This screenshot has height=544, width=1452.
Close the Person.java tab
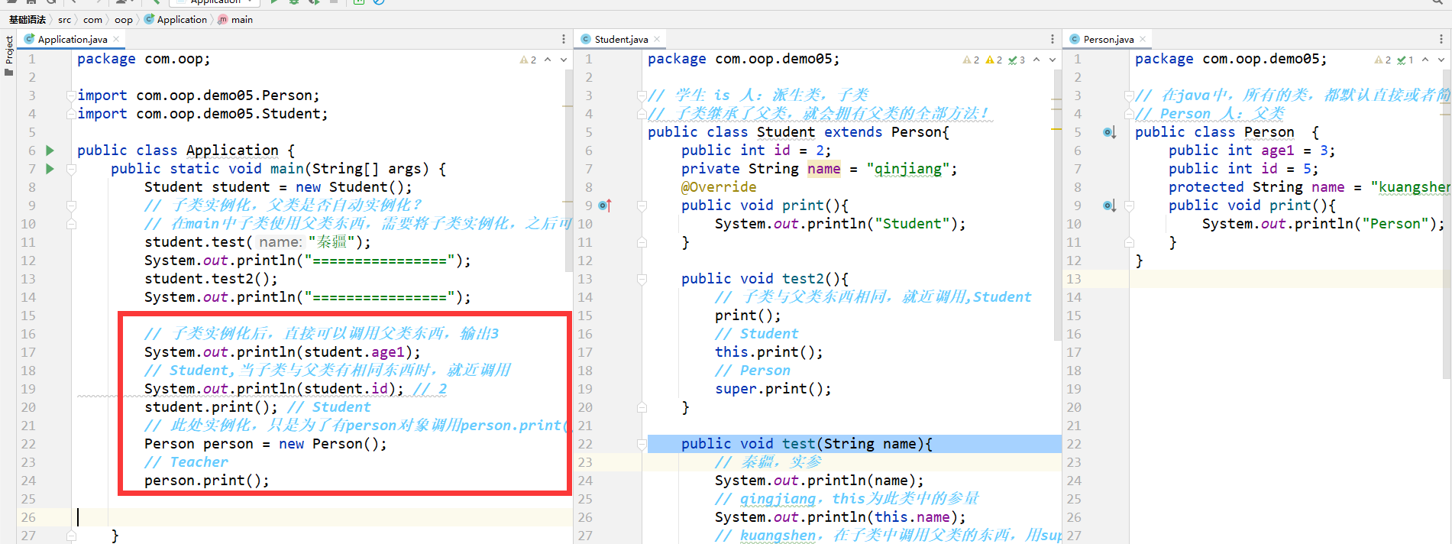(x=1143, y=39)
